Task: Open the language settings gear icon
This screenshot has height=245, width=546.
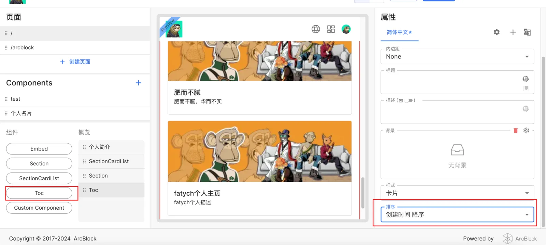Action: click(x=497, y=32)
